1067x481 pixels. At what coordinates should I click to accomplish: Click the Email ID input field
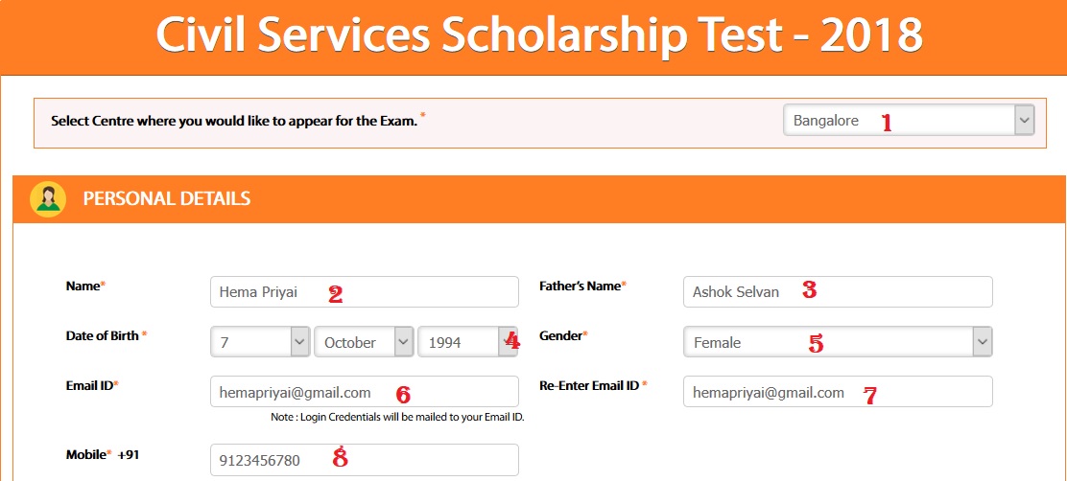[x=364, y=392]
